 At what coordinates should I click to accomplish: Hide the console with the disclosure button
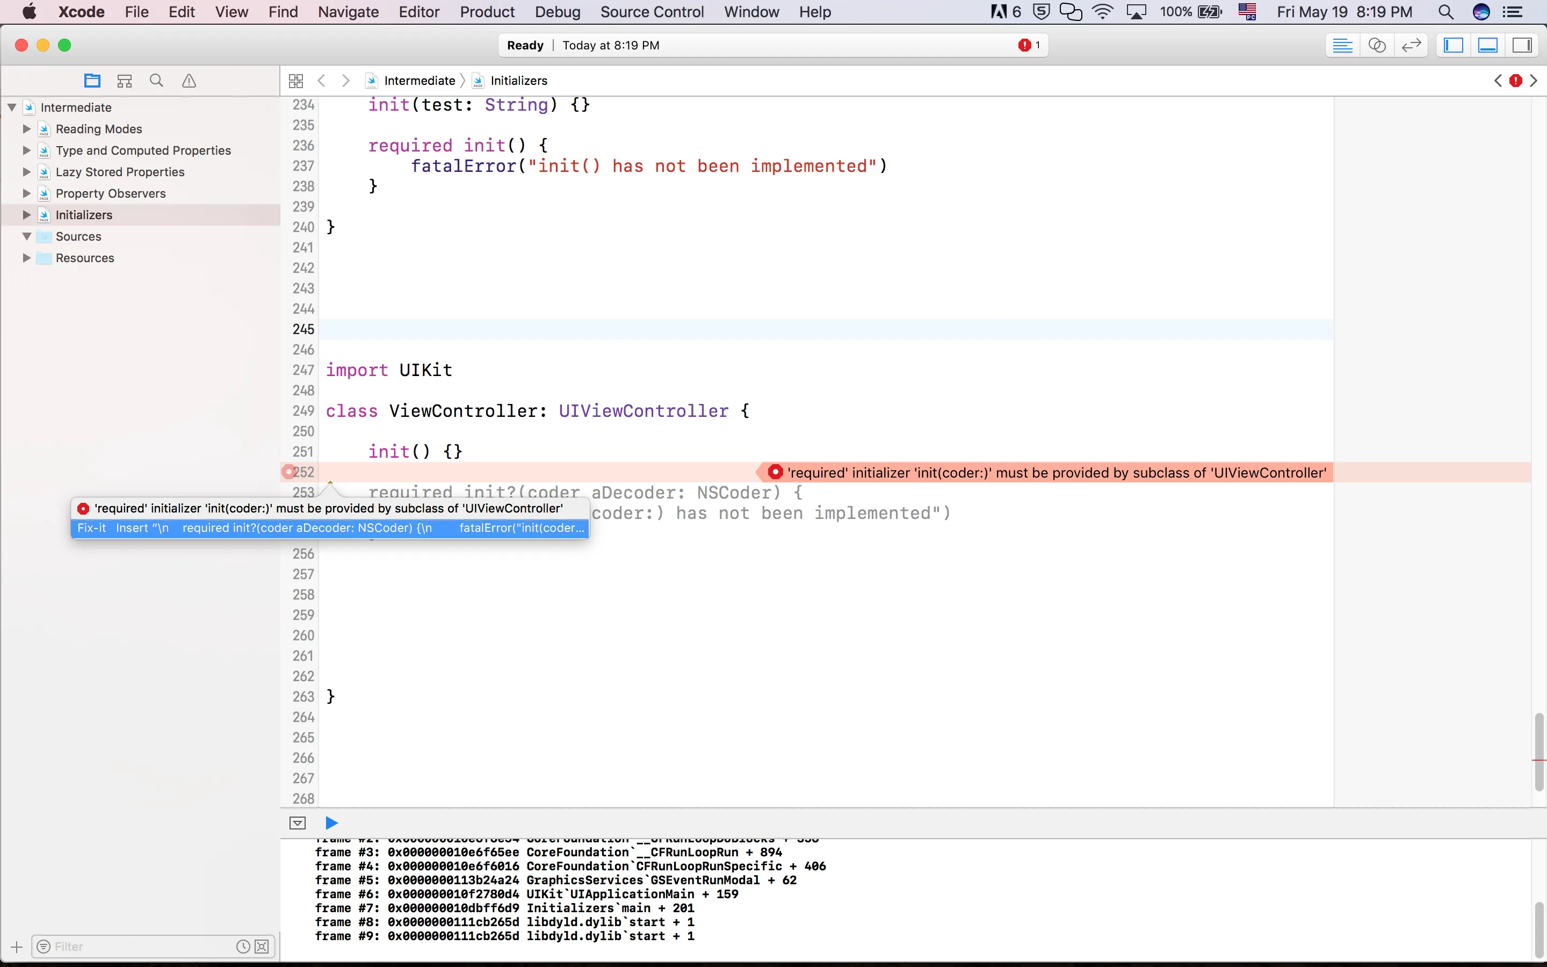[298, 822]
